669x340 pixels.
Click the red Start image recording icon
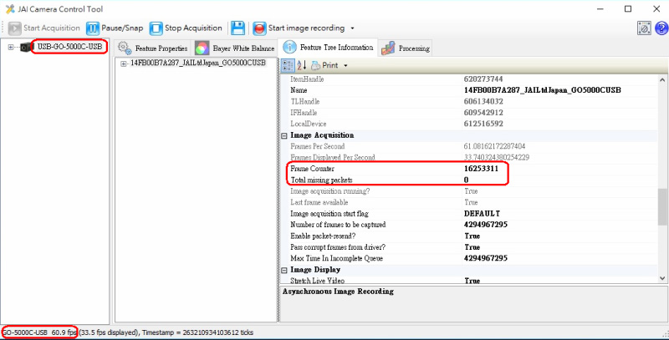[259, 28]
